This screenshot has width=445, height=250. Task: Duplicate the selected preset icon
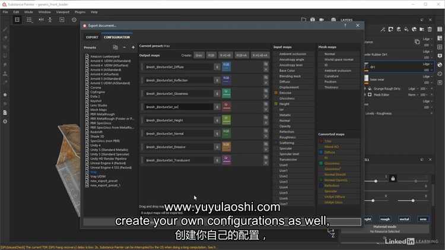click(x=115, y=48)
